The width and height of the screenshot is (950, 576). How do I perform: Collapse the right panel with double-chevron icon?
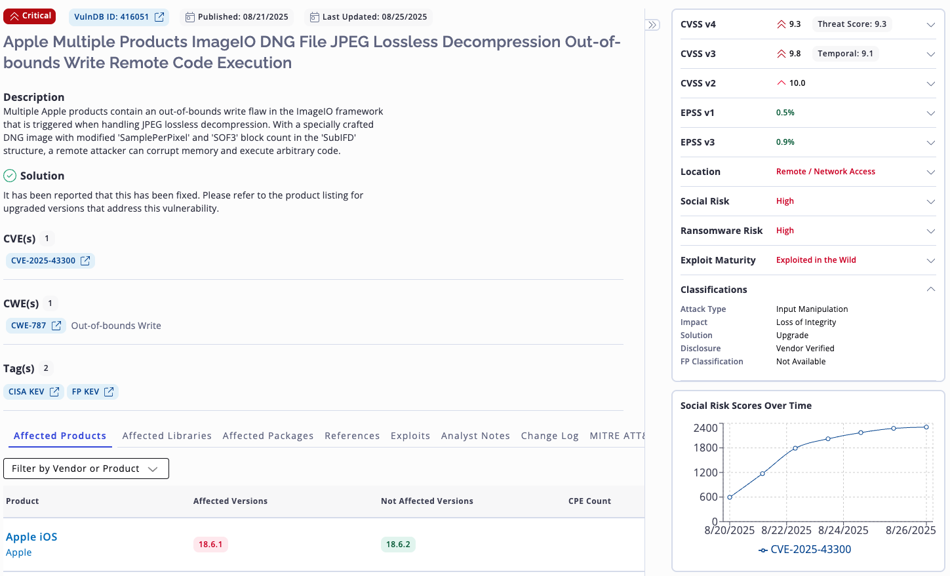click(652, 25)
